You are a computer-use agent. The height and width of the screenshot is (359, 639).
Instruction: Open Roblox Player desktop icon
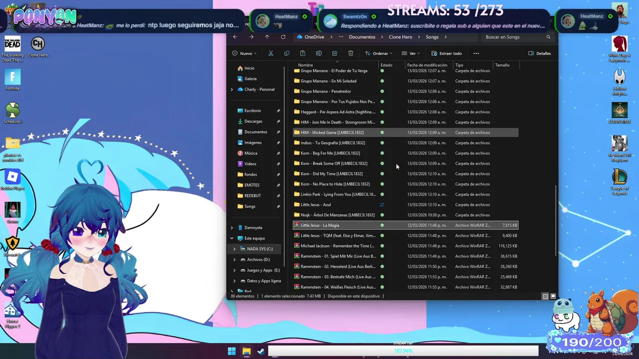coord(12,180)
